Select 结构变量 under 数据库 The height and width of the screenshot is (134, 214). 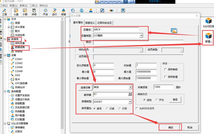coord(20,43)
